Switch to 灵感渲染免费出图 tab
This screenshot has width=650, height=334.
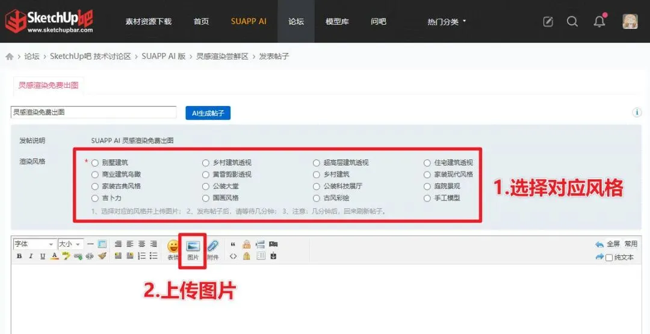(x=49, y=85)
